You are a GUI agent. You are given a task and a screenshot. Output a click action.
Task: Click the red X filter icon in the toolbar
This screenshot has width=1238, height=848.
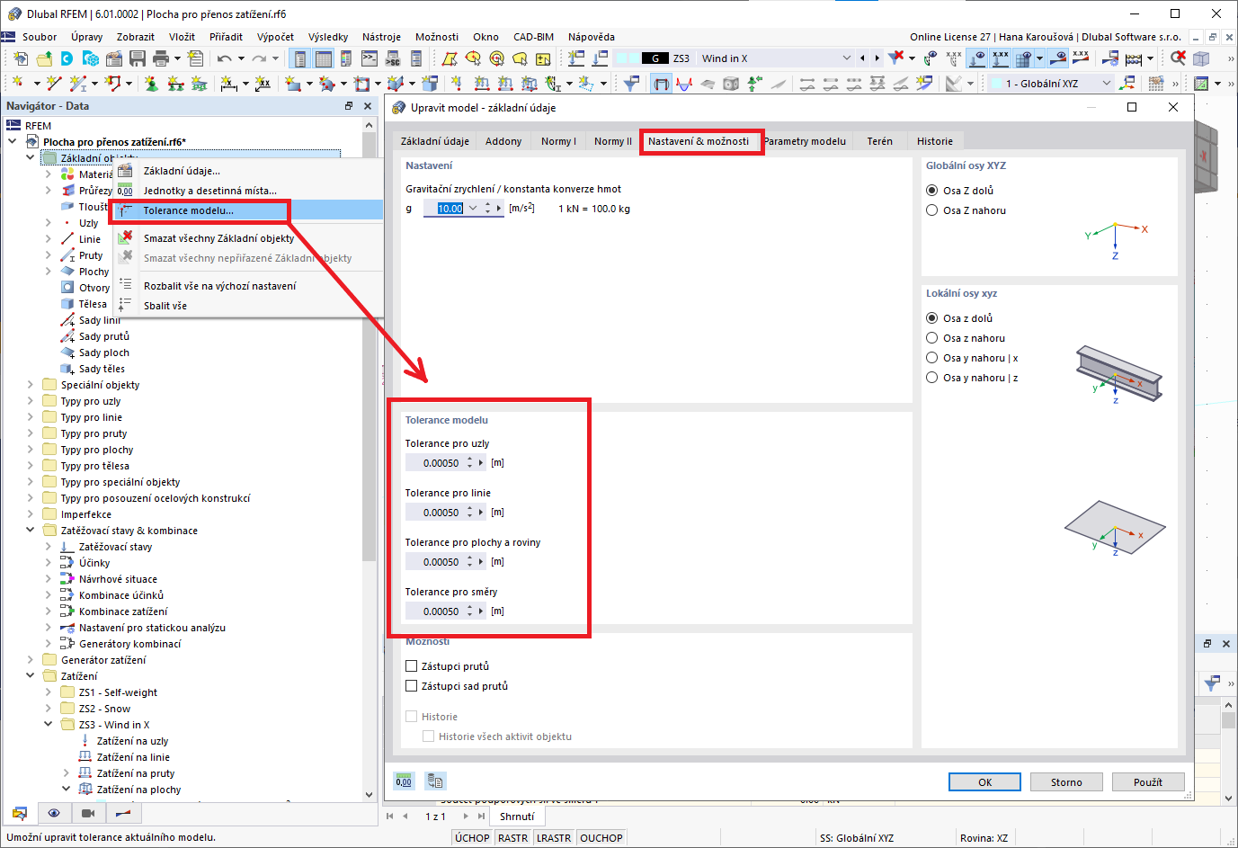(896, 58)
